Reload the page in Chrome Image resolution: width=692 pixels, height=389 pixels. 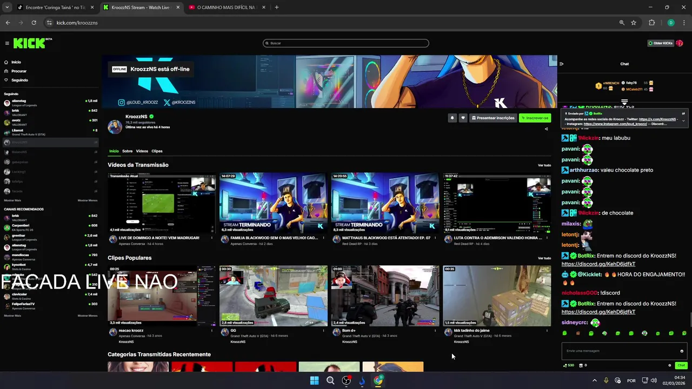[x=34, y=23]
